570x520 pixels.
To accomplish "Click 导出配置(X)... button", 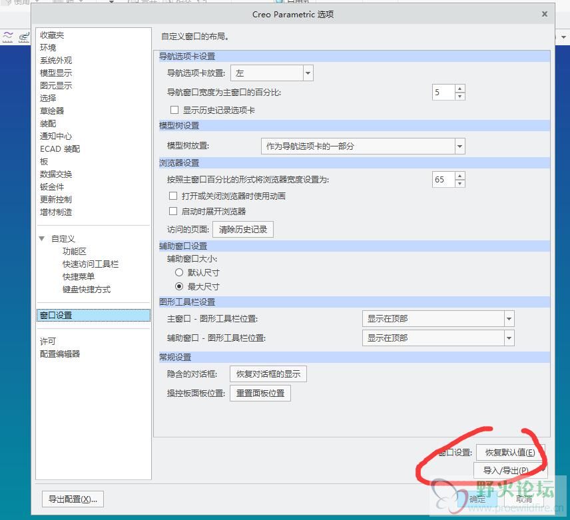I will (x=73, y=499).
